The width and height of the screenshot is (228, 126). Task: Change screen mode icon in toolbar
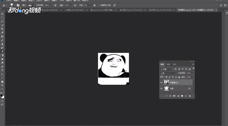point(2,105)
